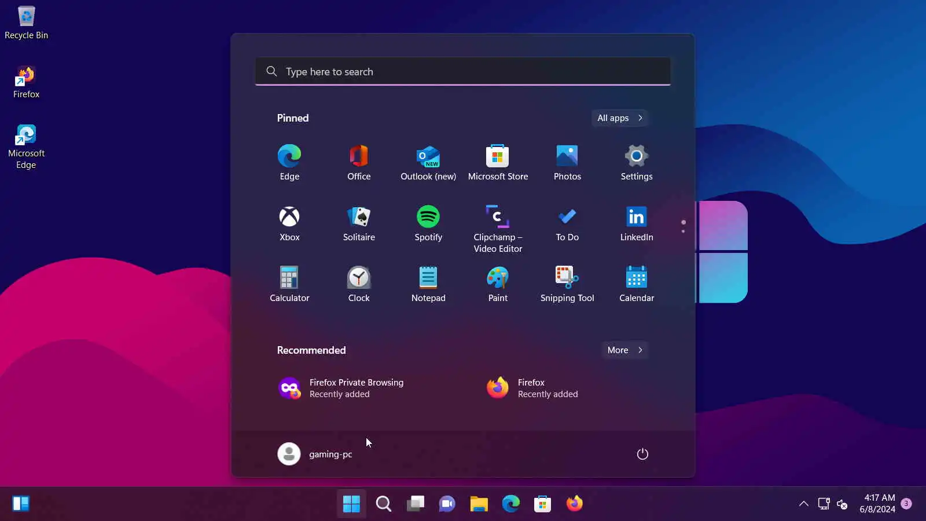Open gaming-pc user account menu
Viewport: 926px width, 521px height.
(x=315, y=454)
